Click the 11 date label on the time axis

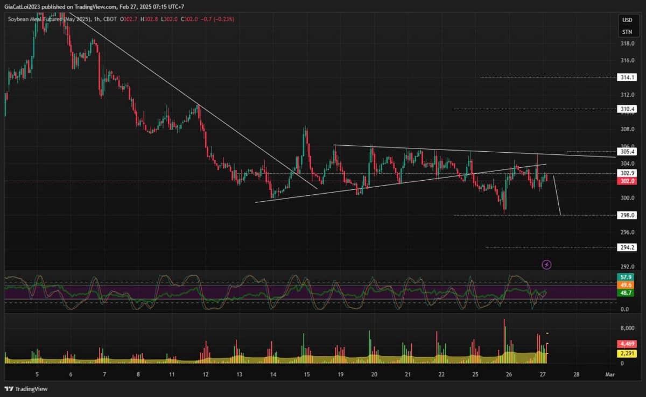pos(172,374)
